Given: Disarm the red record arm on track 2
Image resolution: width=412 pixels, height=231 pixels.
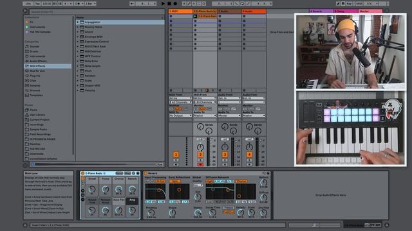Looking at the screenshot, I should coord(200,164).
